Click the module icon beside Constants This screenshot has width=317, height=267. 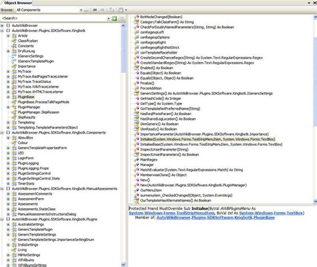(x=14, y=46)
